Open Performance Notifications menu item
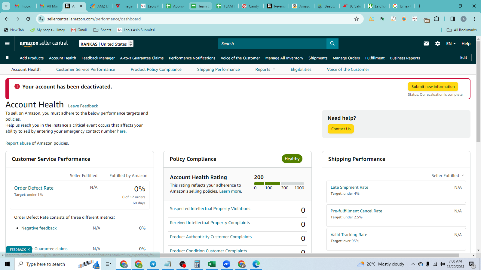 [192, 58]
